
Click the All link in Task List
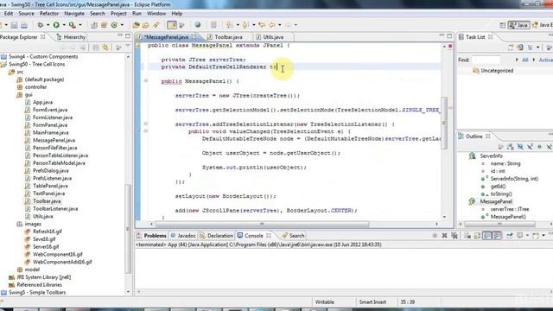(525, 60)
